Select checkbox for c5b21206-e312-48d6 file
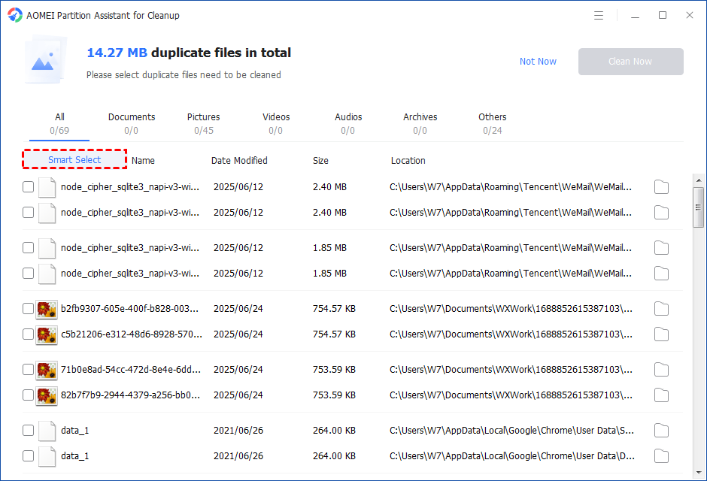Viewport: 707px width, 481px height. (x=28, y=334)
